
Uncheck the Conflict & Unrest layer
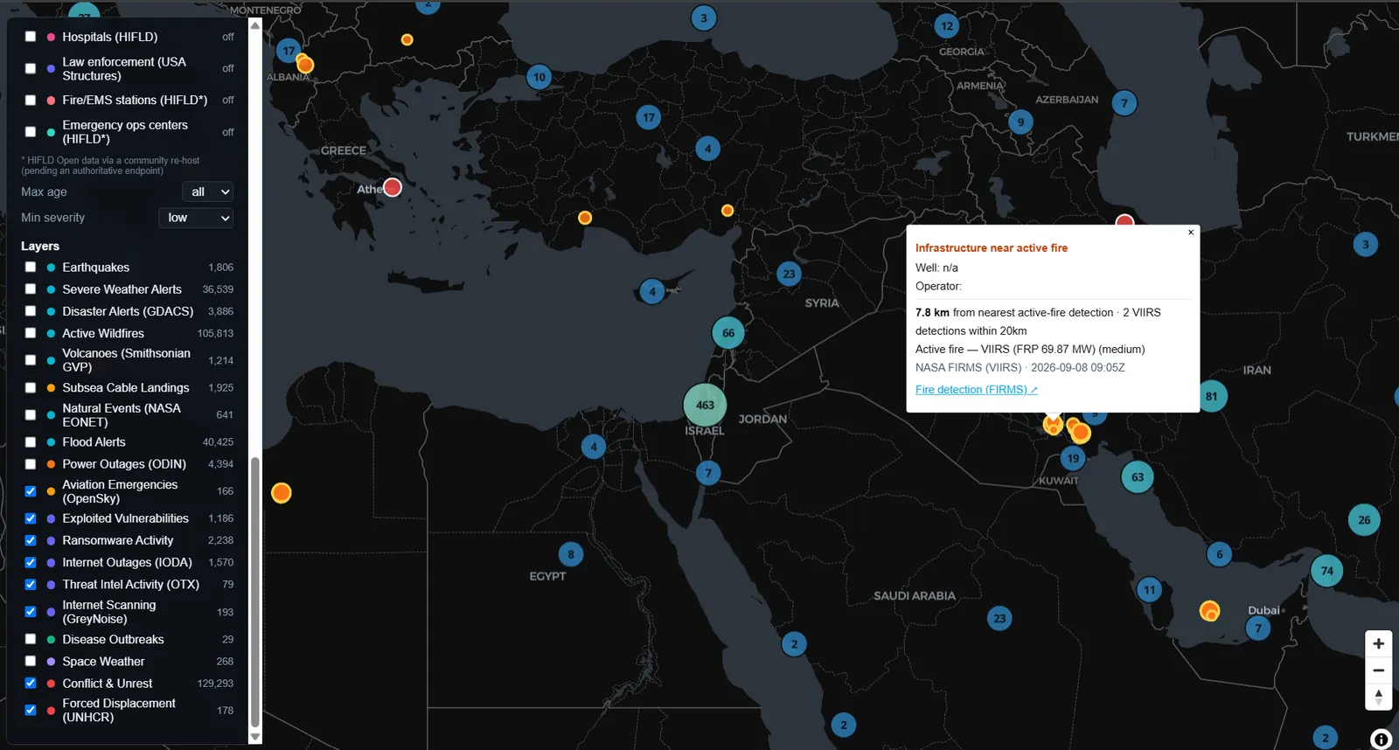(x=31, y=684)
